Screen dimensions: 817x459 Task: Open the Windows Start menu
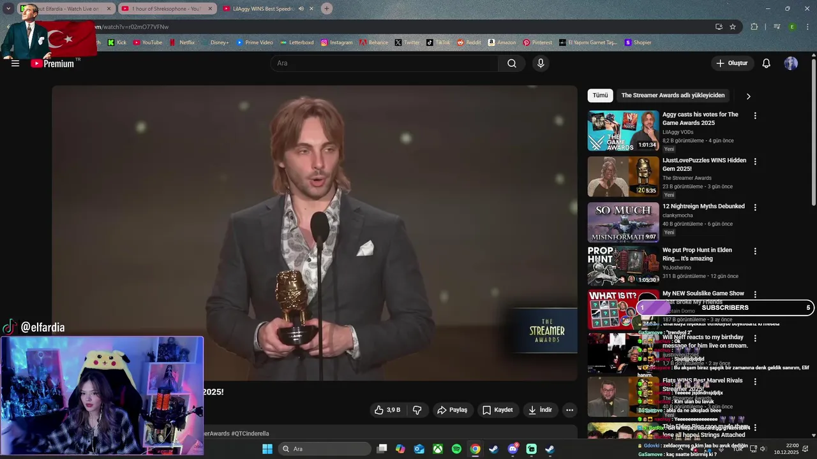[x=267, y=449]
